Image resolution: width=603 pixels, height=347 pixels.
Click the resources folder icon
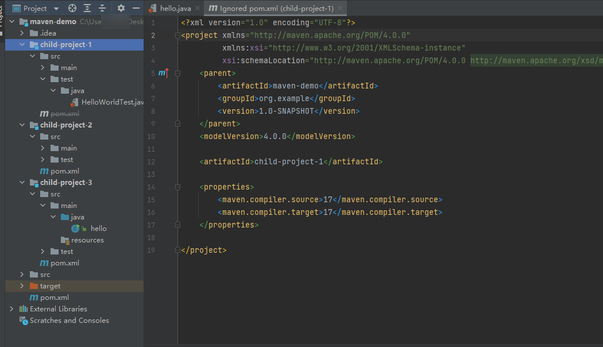tap(65, 240)
